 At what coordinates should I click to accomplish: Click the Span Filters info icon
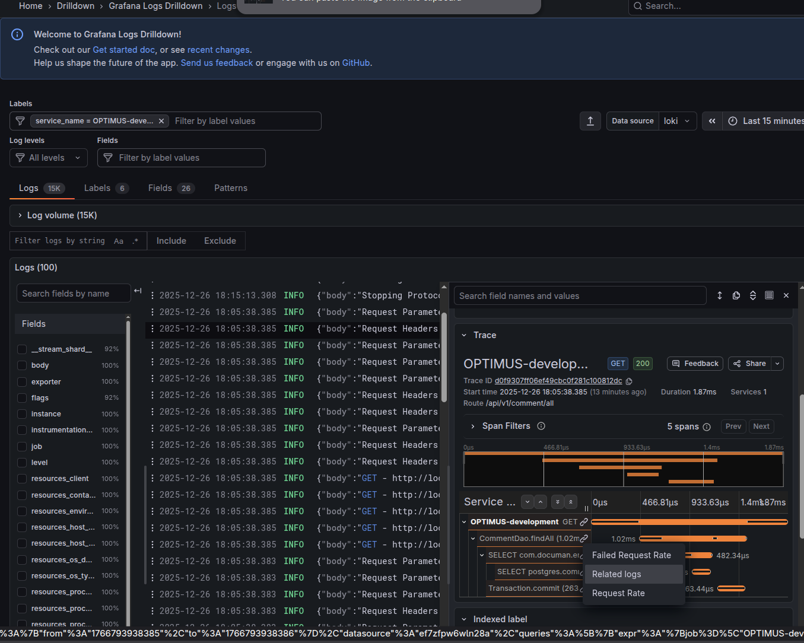541,426
